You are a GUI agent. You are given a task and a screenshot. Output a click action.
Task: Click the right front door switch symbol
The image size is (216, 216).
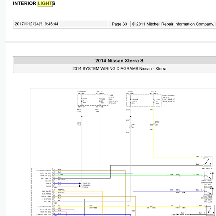click(x=208, y=175)
